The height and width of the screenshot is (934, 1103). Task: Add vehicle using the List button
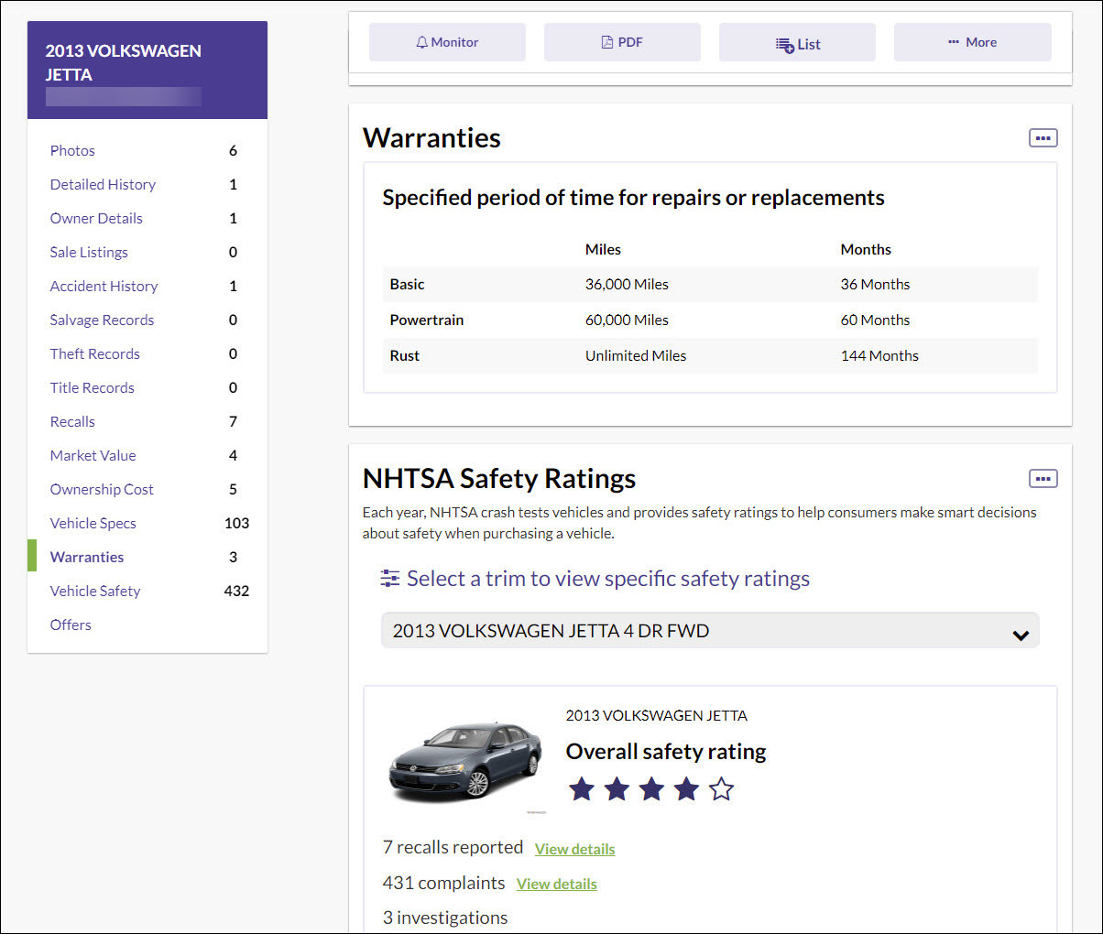pyautogui.click(x=797, y=42)
